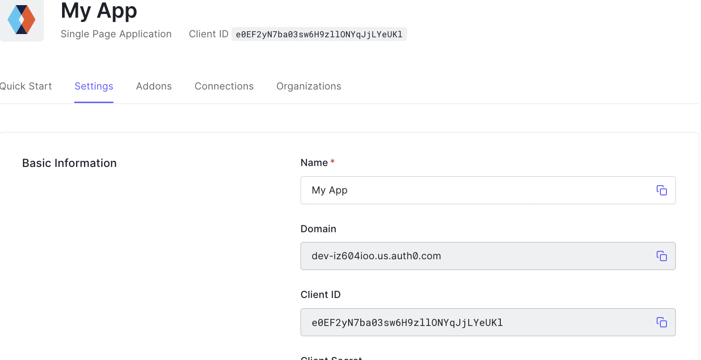Go to the Connections tab

(224, 86)
